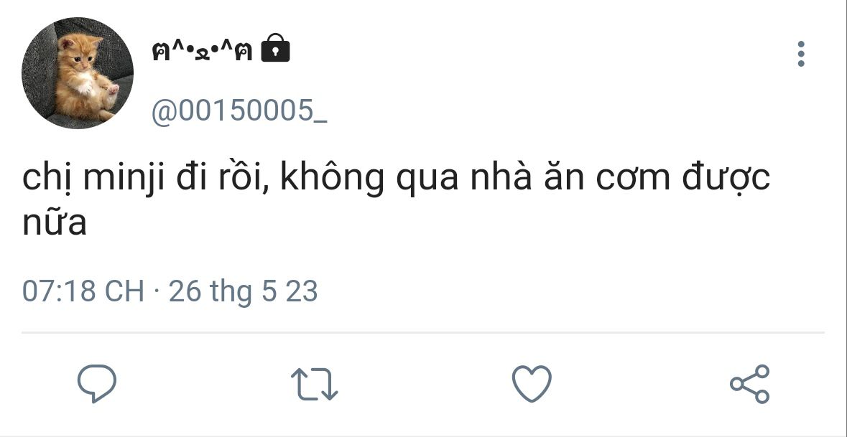The image size is (847, 437).
Task: Click the @00150005_ handle
Action: click(239, 111)
